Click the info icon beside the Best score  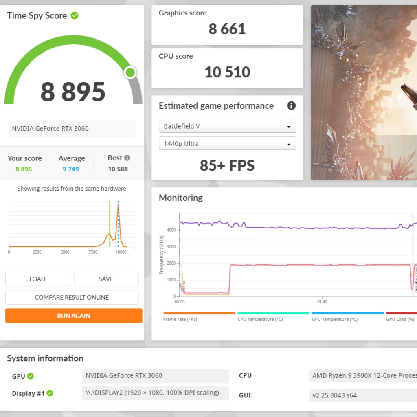pyautogui.click(x=127, y=158)
